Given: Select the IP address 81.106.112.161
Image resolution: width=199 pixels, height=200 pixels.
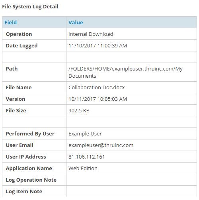Looking at the screenshot, I should [87, 157].
